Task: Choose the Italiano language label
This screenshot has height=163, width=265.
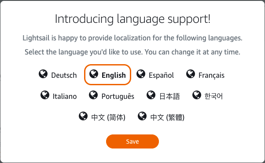Action: point(65,96)
